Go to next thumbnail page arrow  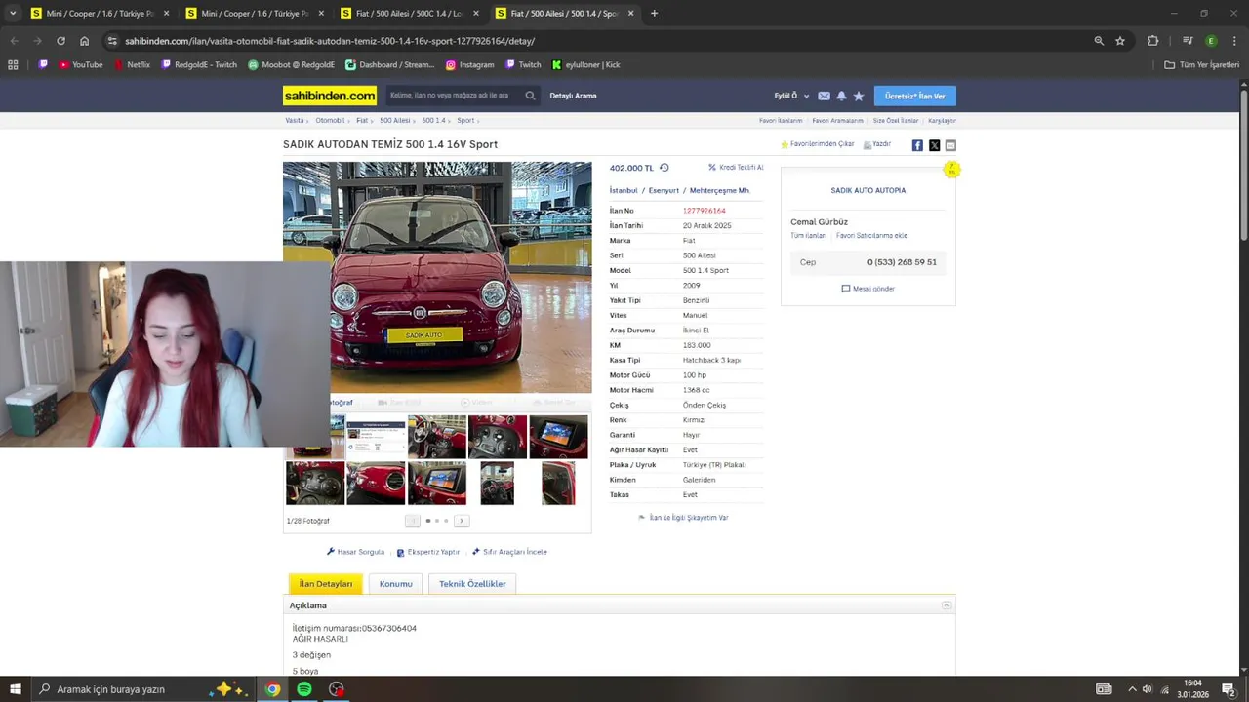coord(462,521)
